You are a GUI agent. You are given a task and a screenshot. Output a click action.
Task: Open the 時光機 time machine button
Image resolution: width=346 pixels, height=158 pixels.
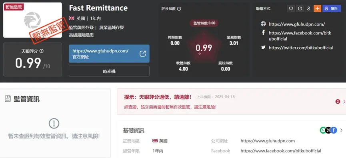point(109,71)
